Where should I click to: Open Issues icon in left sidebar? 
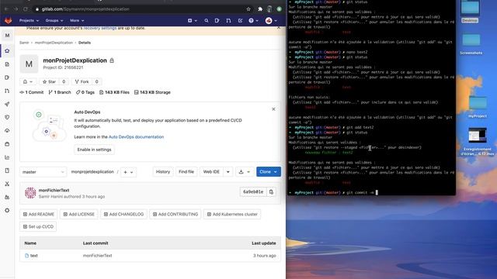(7, 77)
